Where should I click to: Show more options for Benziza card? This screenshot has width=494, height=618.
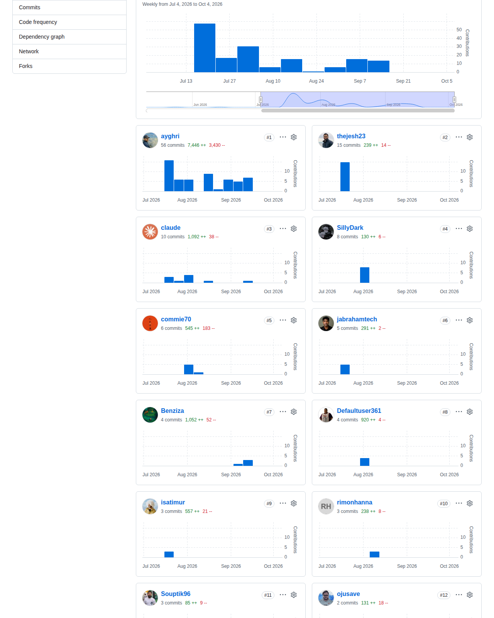click(x=283, y=412)
